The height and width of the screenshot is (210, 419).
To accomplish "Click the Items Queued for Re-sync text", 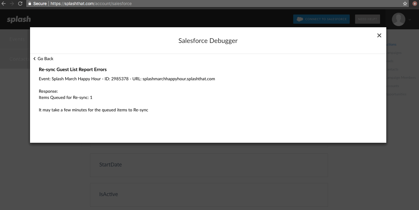I will 66,97.
